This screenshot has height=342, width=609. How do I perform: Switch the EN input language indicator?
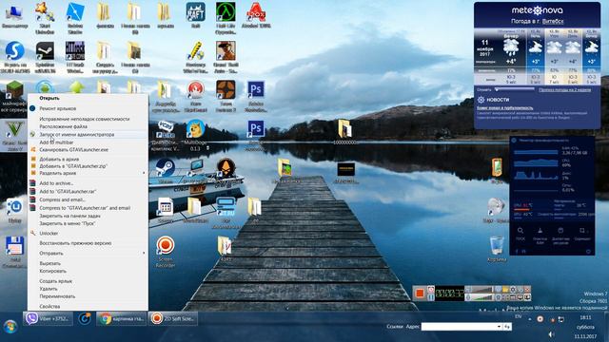(x=518, y=316)
